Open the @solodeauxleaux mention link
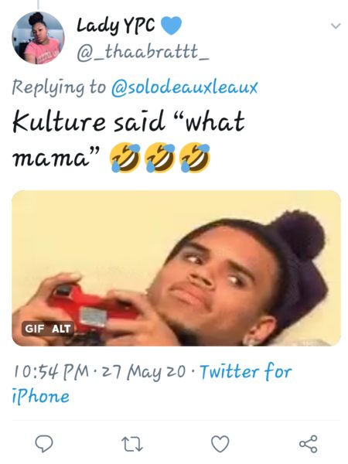This screenshot has height=464, width=348. (x=184, y=87)
